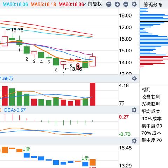Switch to the 筹码分布 tab
Viewport: 168px width, 168px height.
coord(153,5)
